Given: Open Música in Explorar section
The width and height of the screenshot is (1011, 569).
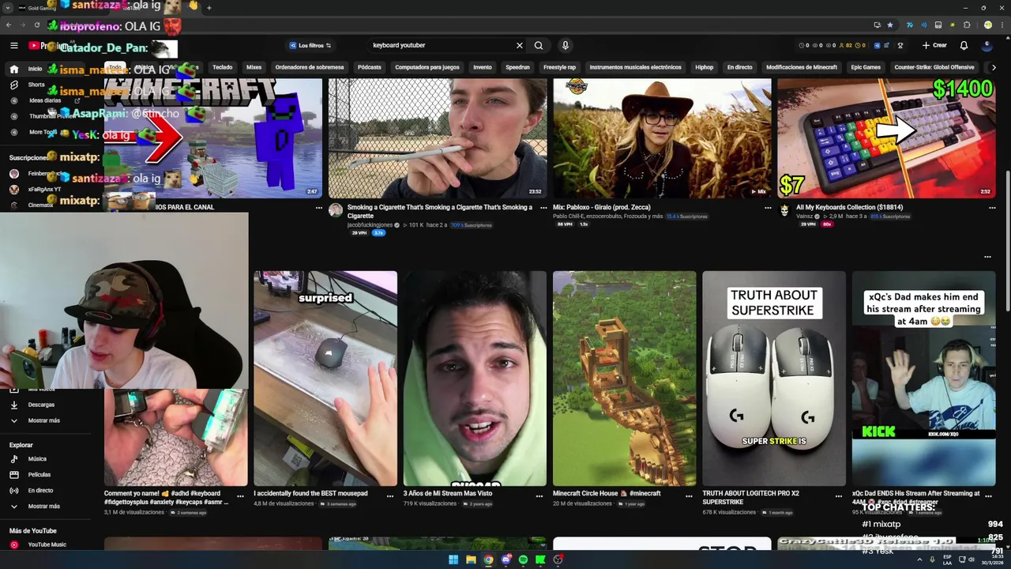Looking at the screenshot, I should point(37,458).
